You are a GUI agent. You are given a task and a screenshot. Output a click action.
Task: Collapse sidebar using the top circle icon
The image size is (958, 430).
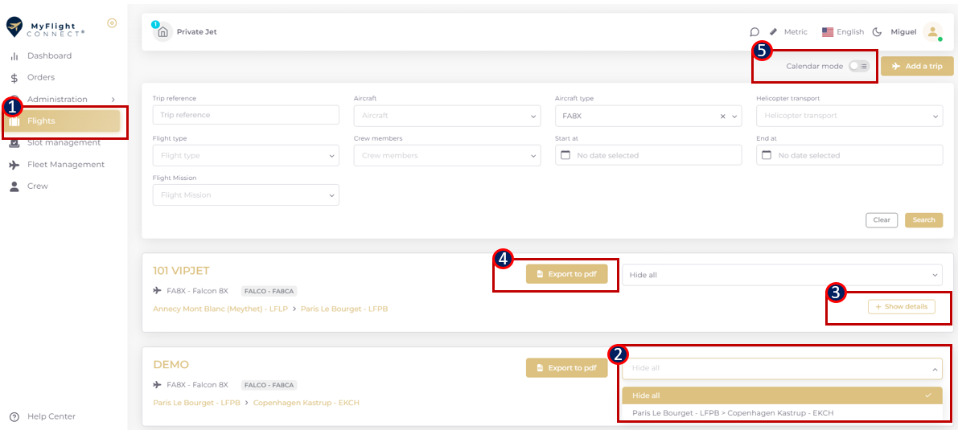(112, 23)
